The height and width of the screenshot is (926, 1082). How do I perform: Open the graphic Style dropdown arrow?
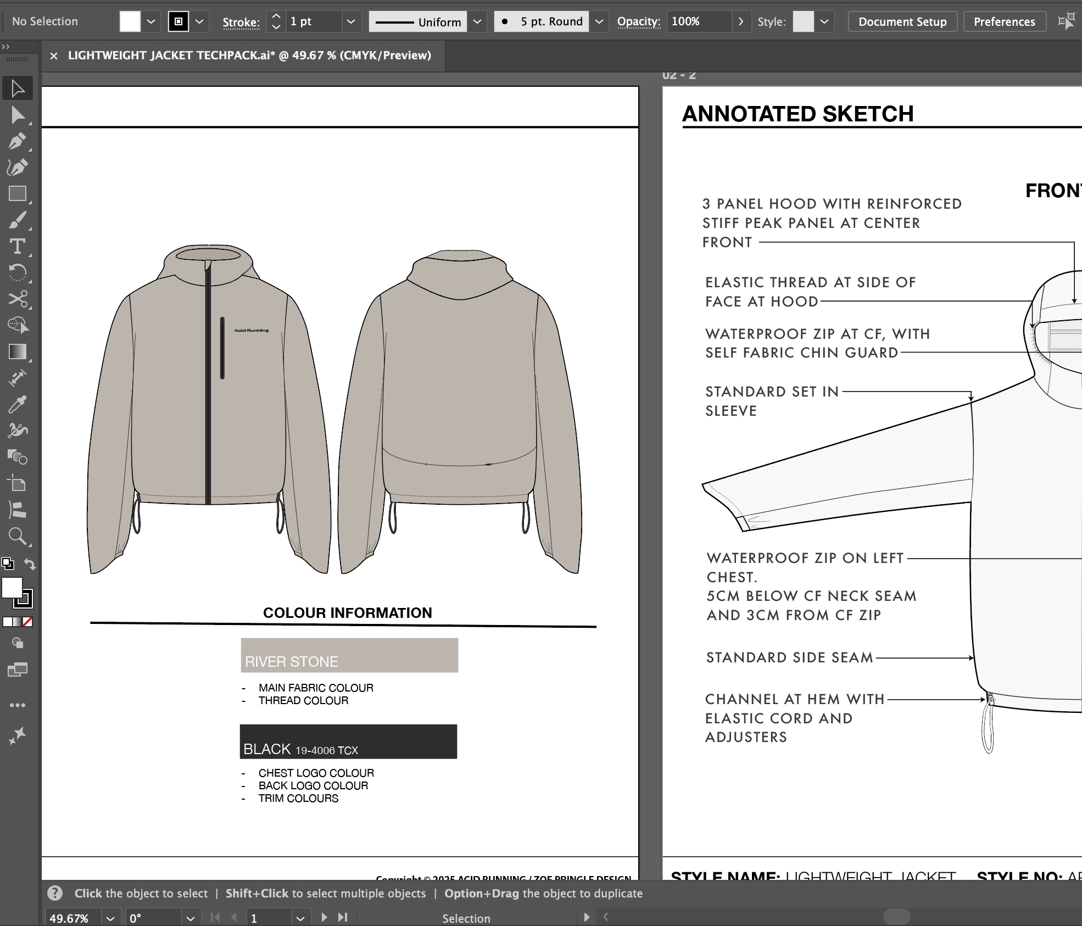coord(824,21)
